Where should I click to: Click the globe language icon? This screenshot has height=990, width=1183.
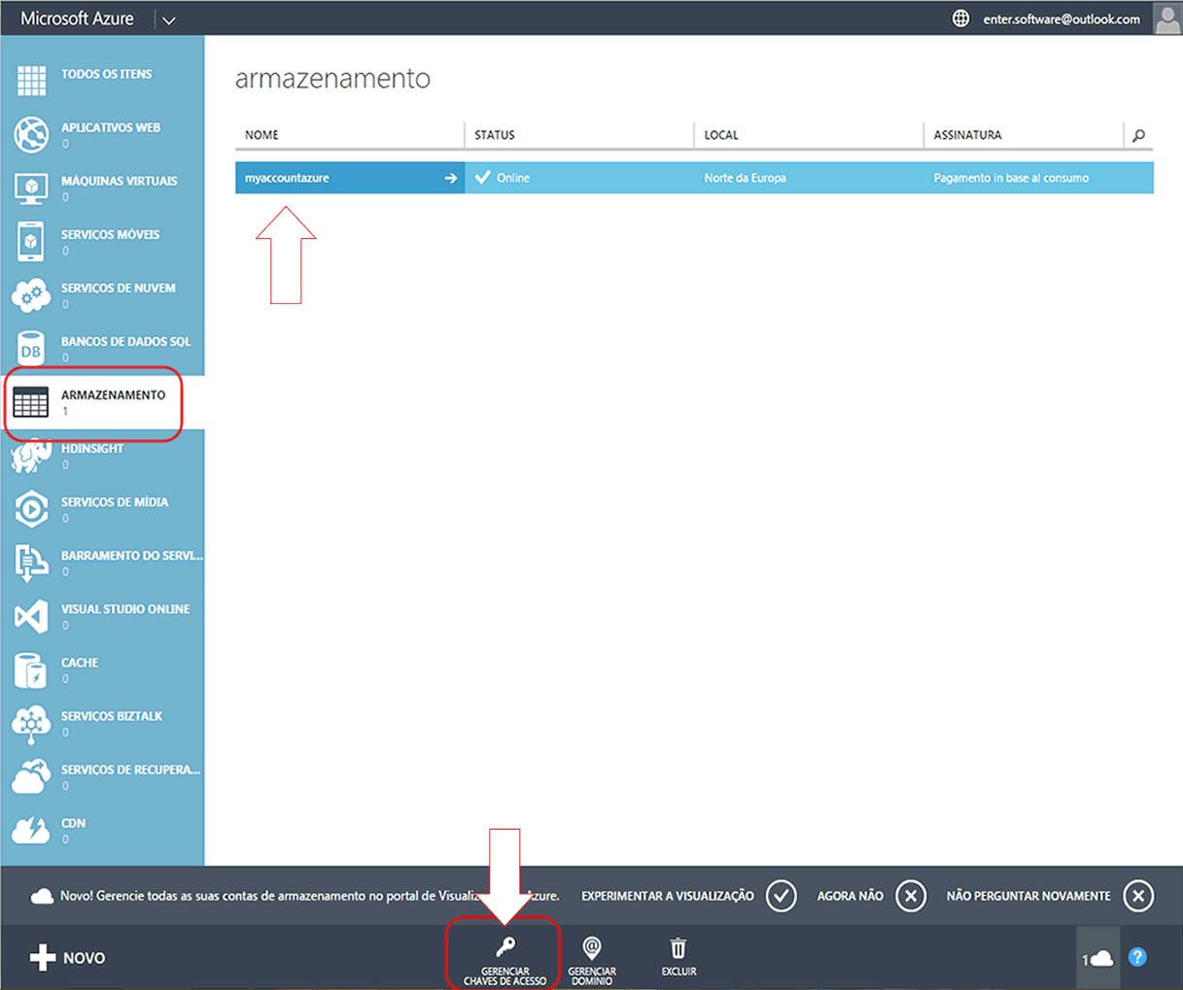tap(960, 18)
